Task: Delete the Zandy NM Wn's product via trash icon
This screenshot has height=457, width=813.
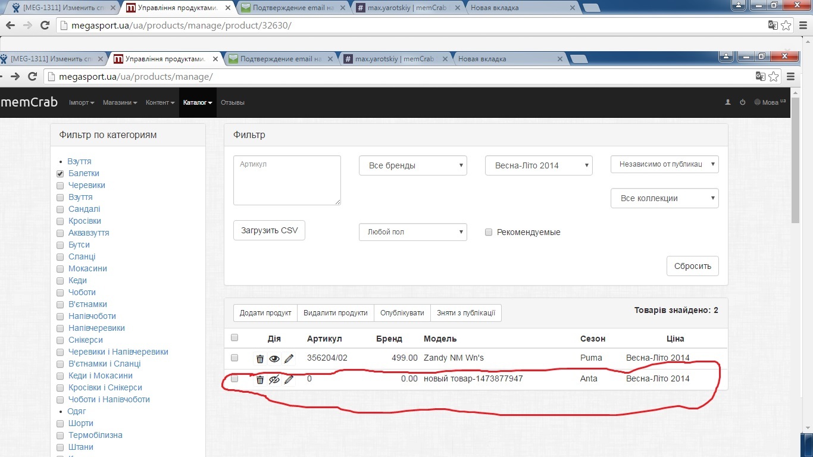Action: click(x=259, y=359)
